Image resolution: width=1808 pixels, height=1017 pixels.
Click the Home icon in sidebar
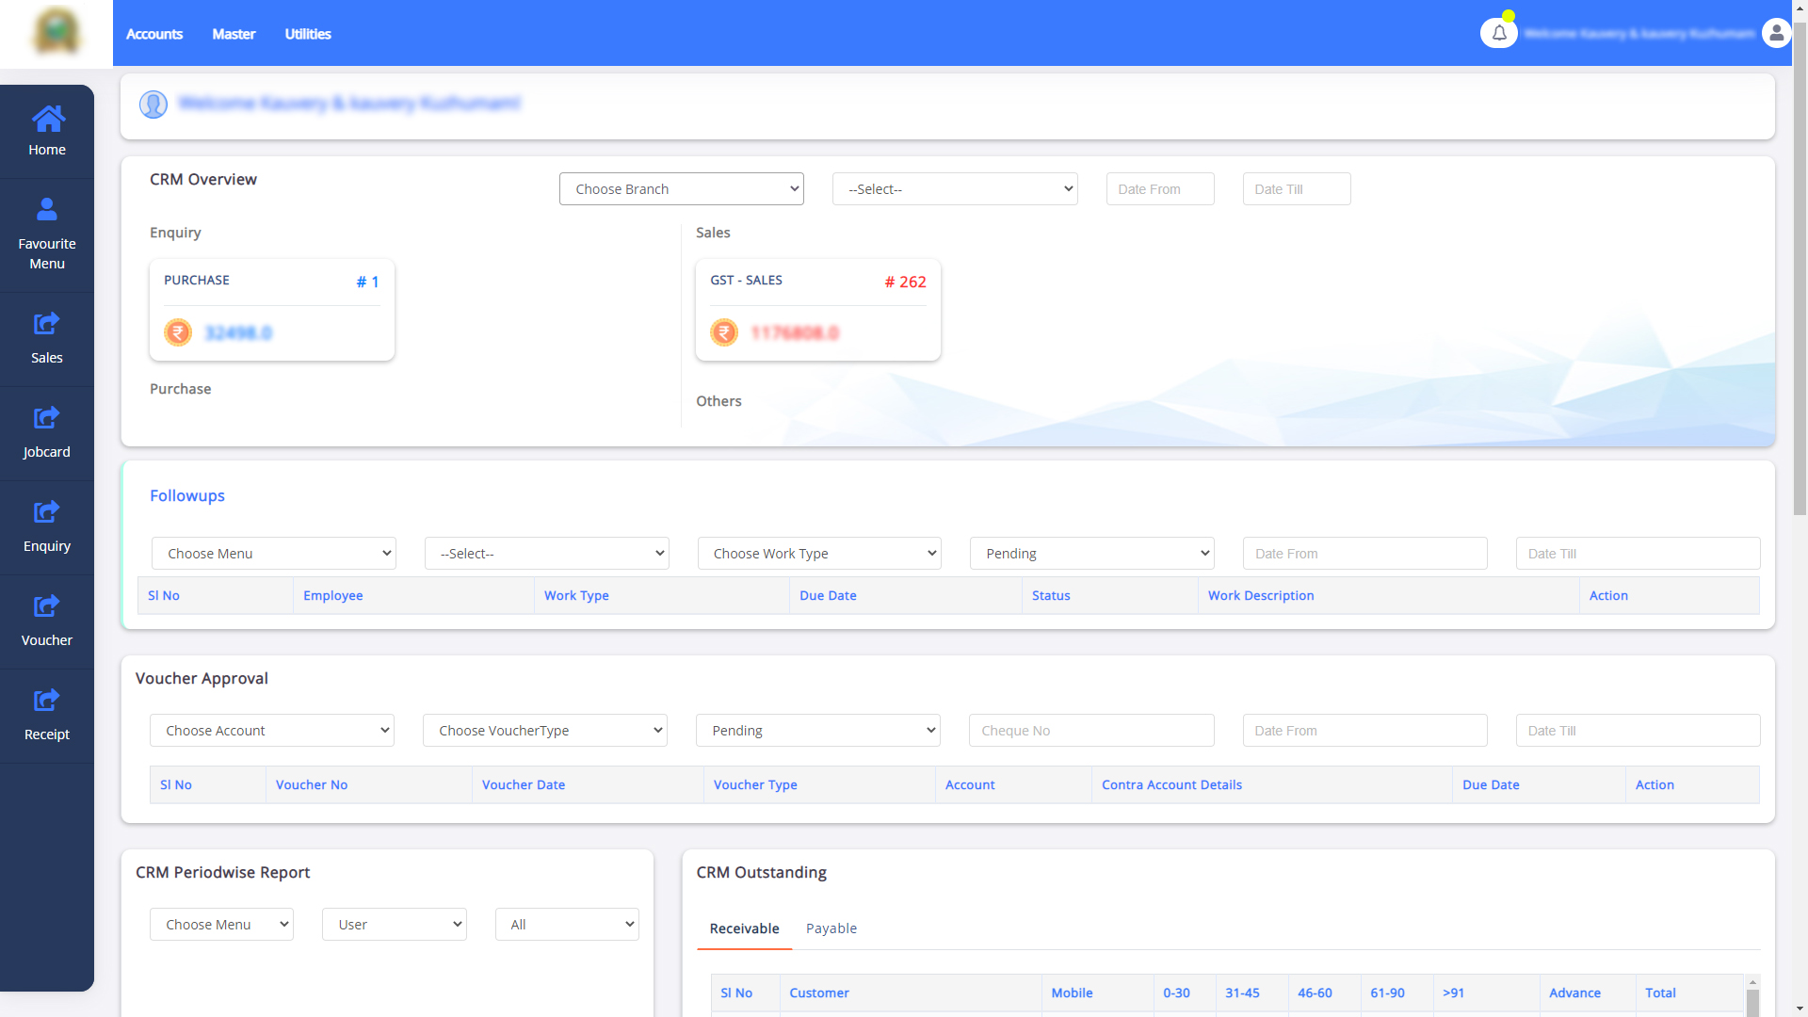[47, 120]
